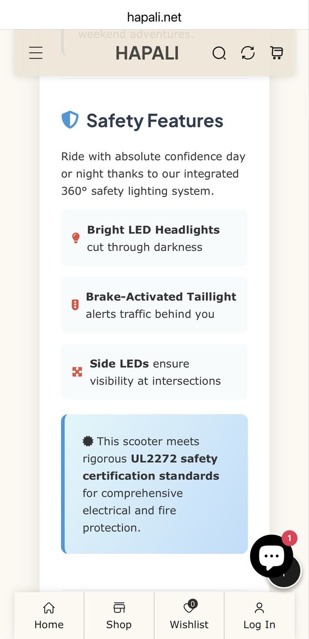Open the search magnifier icon
The height and width of the screenshot is (639, 309).
click(x=219, y=53)
